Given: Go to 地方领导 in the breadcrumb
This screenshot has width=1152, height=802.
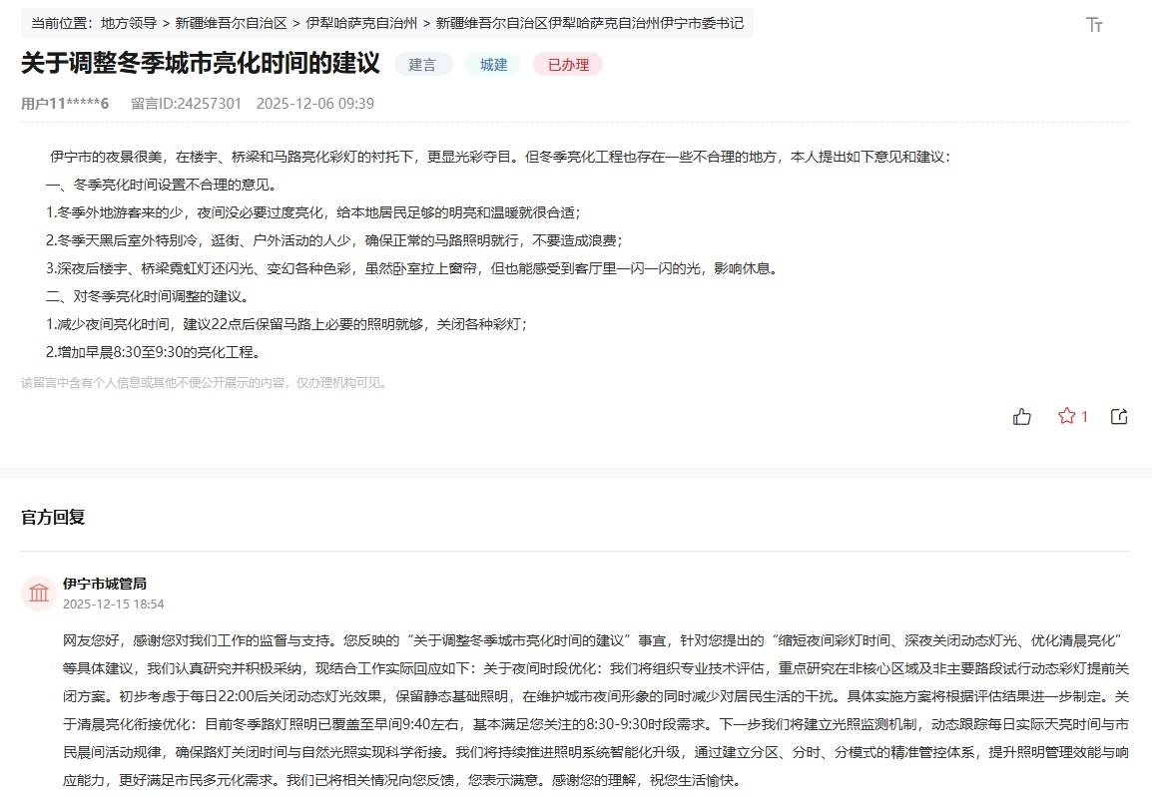Looking at the screenshot, I should [129, 22].
